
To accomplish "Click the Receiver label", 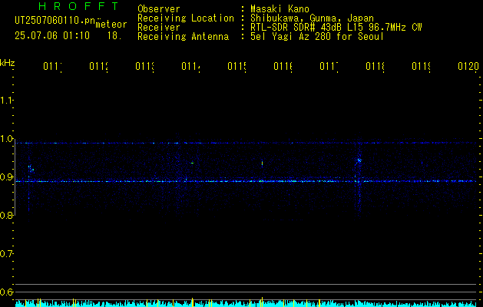I will [159, 28].
